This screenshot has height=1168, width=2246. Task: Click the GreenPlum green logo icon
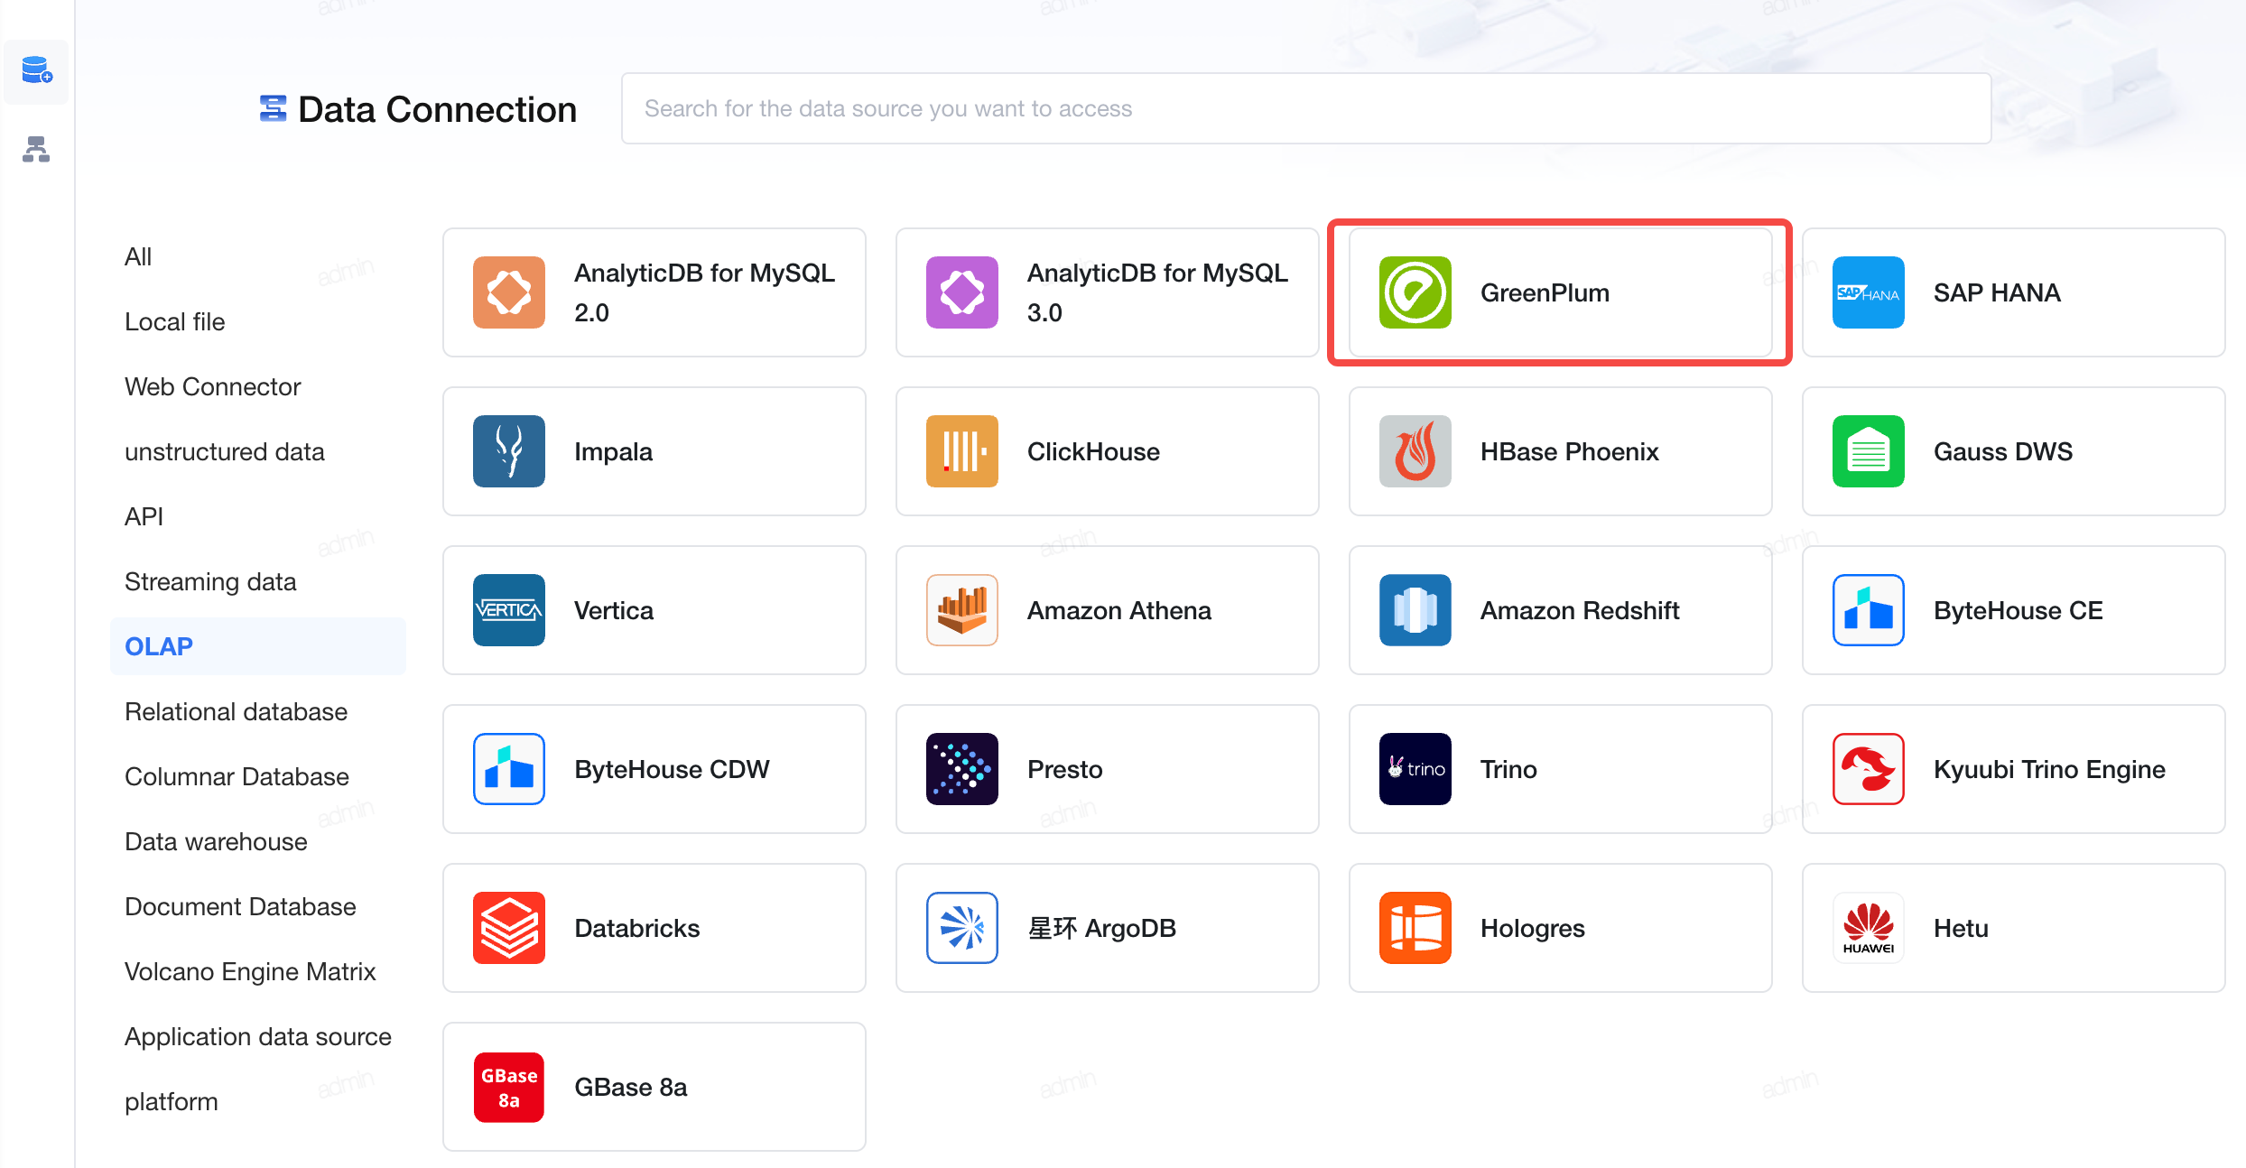[1415, 292]
